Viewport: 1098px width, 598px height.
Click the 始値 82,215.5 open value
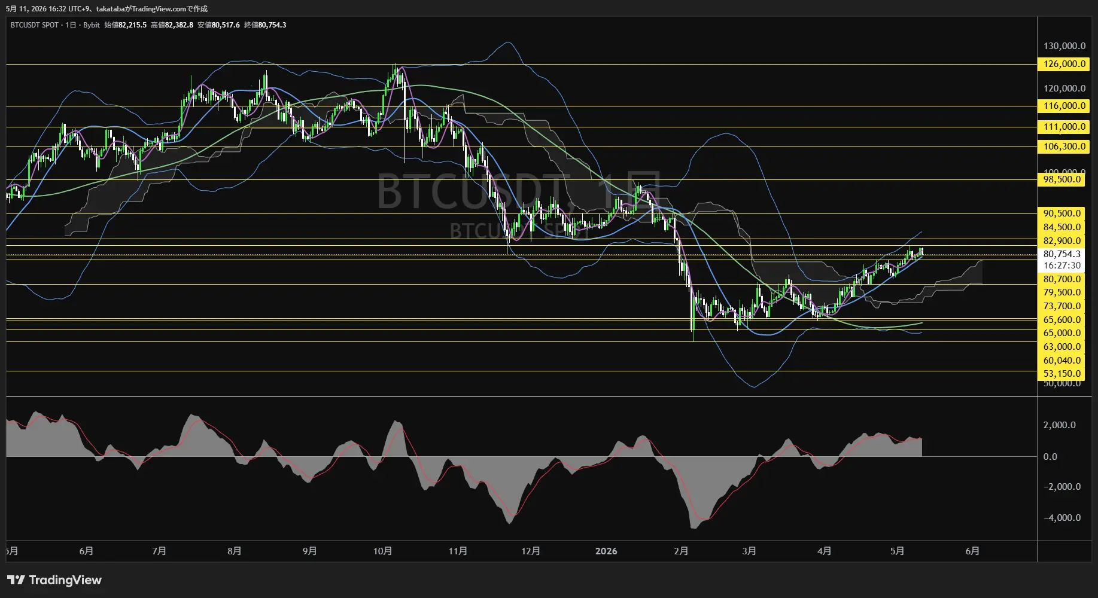click(125, 25)
